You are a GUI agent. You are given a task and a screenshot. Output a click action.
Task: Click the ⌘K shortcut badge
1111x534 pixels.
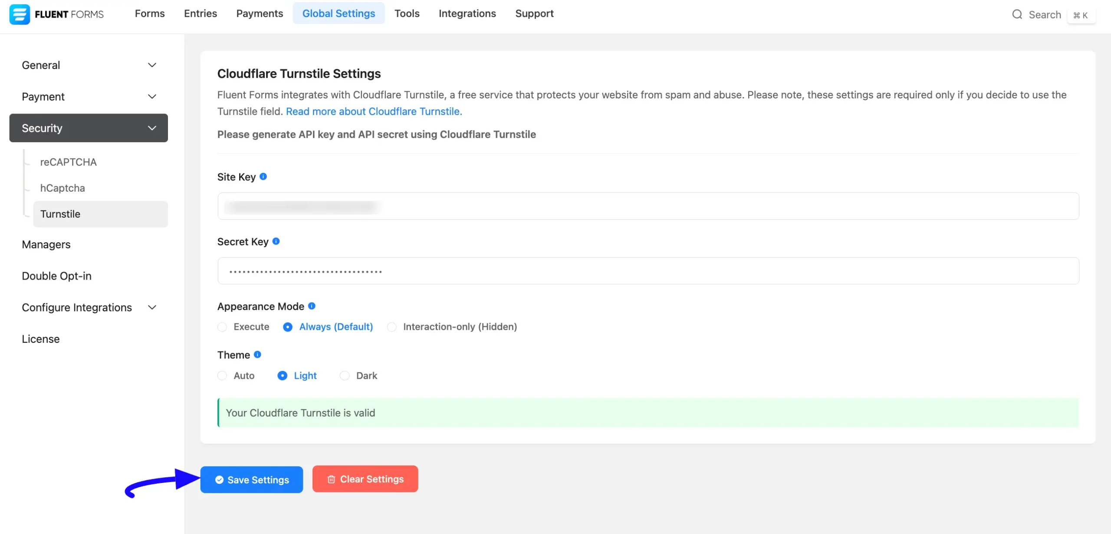pos(1081,15)
